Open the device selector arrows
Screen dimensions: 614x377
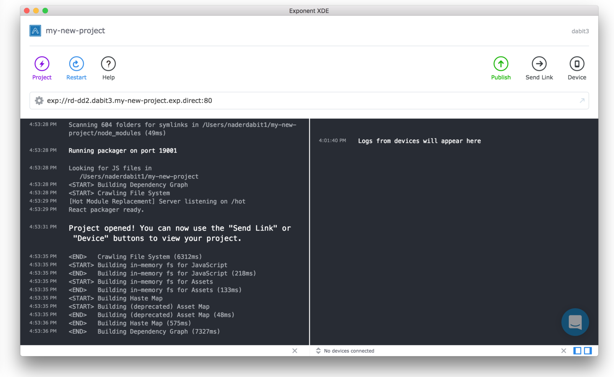click(318, 351)
